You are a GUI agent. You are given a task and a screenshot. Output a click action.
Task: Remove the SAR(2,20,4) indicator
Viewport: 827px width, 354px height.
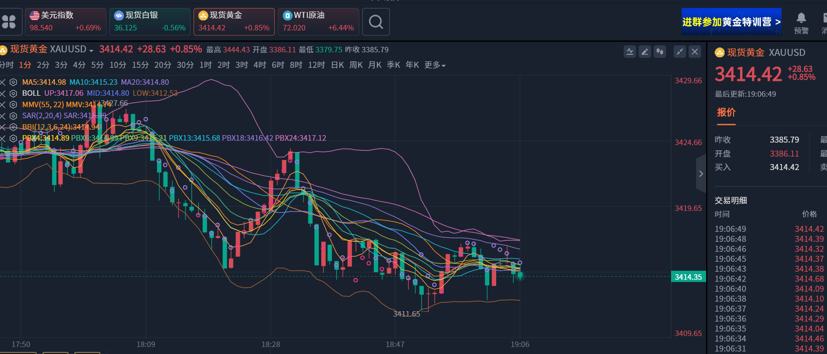[x=2, y=116]
